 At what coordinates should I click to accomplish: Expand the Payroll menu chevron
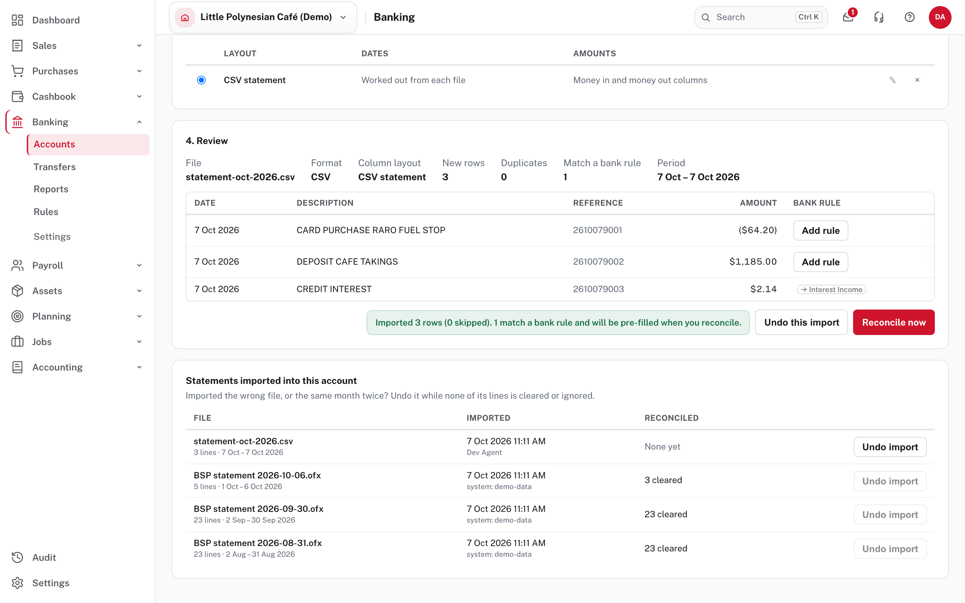pos(140,265)
